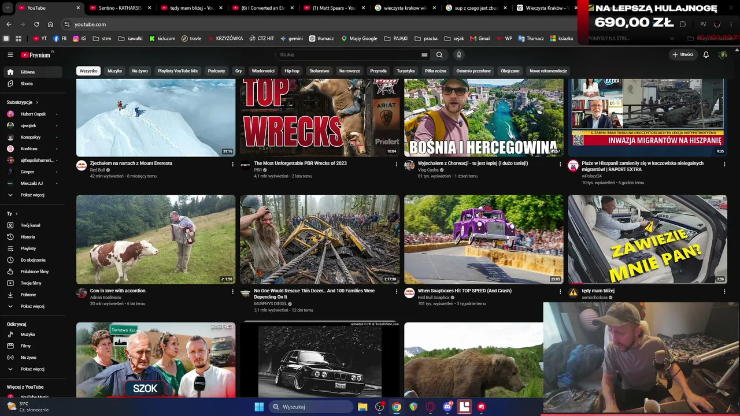The image size is (740, 416).
Task: Open Mieczaki AJ subscription channel
Action: [32, 184]
